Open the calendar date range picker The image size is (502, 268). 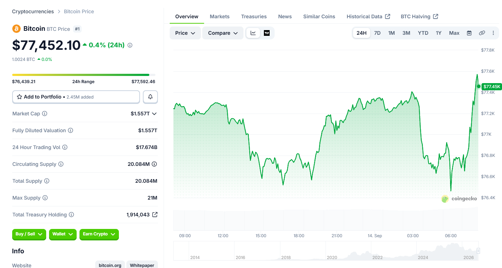click(469, 33)
